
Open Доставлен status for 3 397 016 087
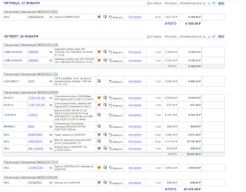(135, 105)
